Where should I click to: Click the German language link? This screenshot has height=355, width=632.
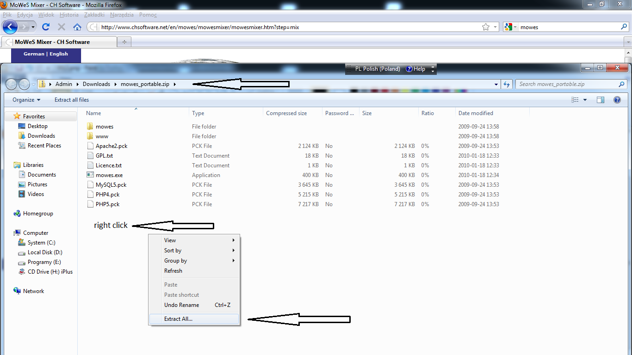[34, 54]
